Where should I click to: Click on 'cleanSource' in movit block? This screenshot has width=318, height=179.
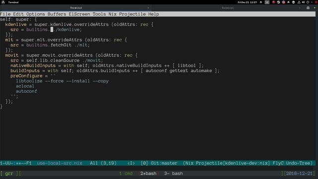65,60
